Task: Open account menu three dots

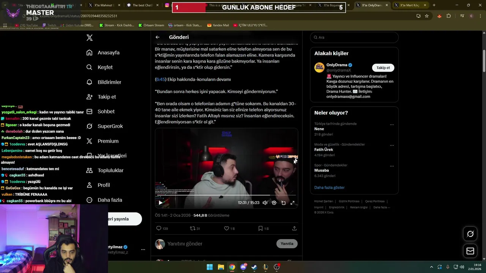Action: 143,249
